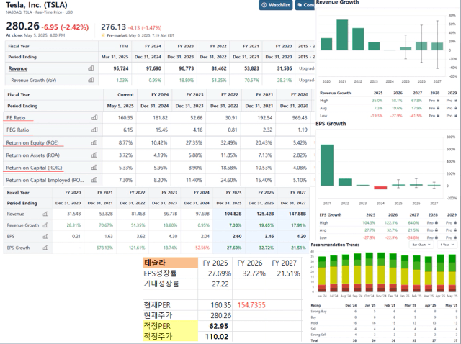Click the chart icon for Return on Assets (ROA)
The image size is (461, 344).
tap(94, 155)
